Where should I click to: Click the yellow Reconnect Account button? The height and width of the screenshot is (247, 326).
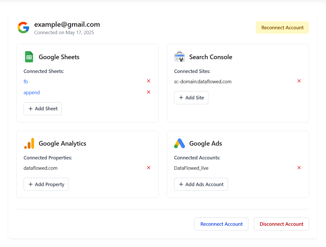click(x=282, y=27)
